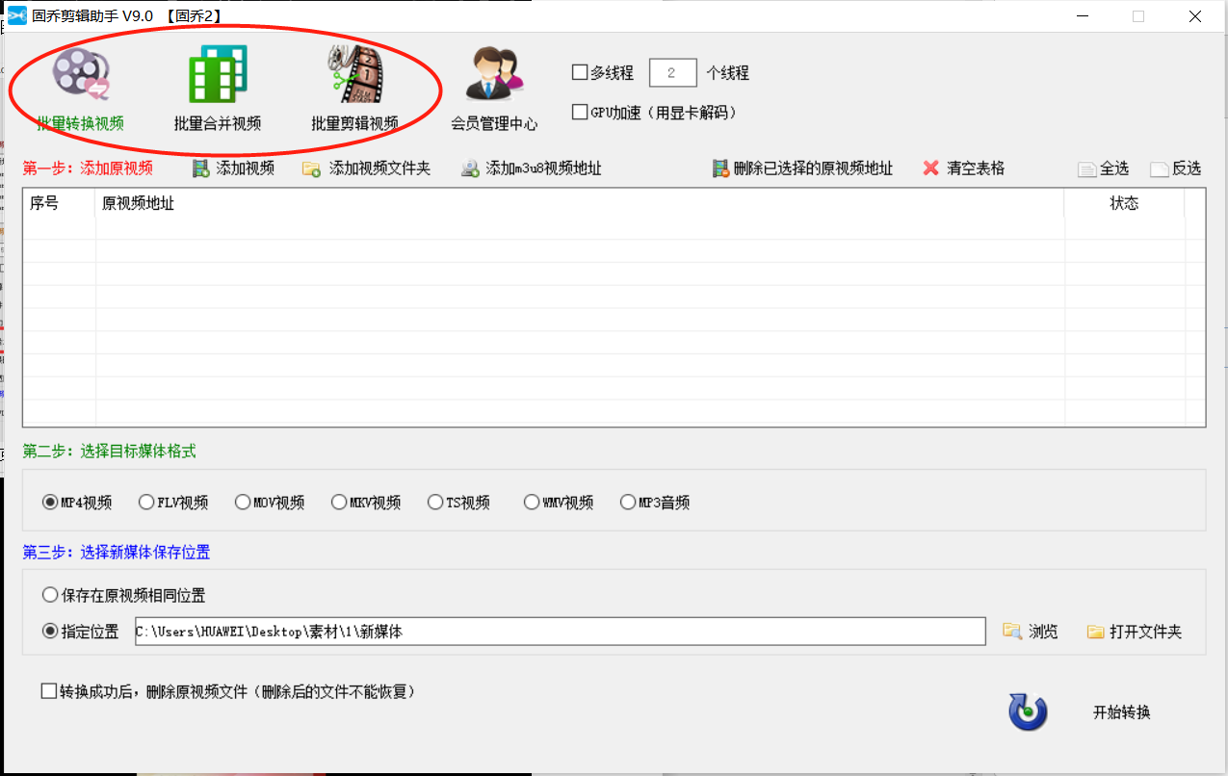Browse for save location via 浏览
This screenshot has height=776, width=1228.
[x=1031, y=631]
